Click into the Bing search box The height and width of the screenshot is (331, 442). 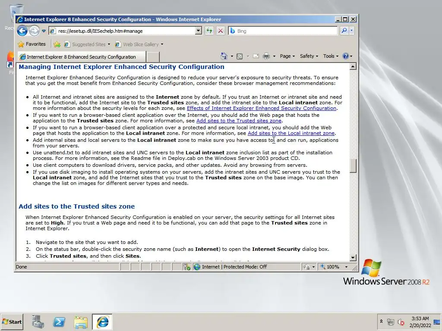tap(283, 31)
